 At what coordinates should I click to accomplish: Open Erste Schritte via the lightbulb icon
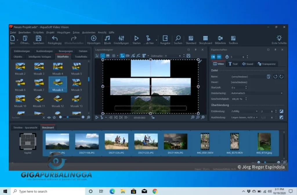pyautogui.click(x=279, y=38)
